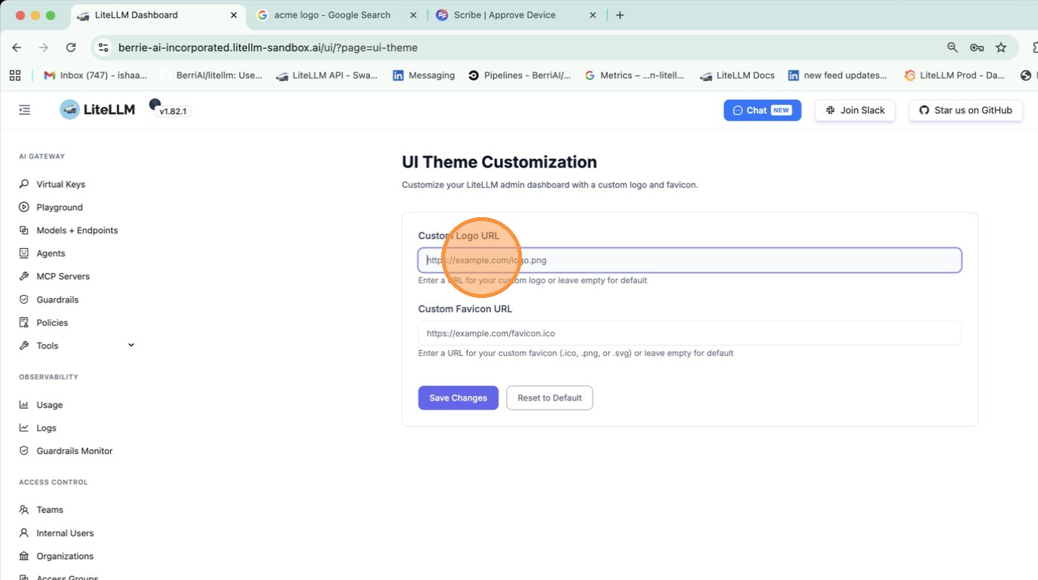Viewport: 1038px width, 580px height.
Task: Go back with the browser back arrow
Action: coord(17,48)
